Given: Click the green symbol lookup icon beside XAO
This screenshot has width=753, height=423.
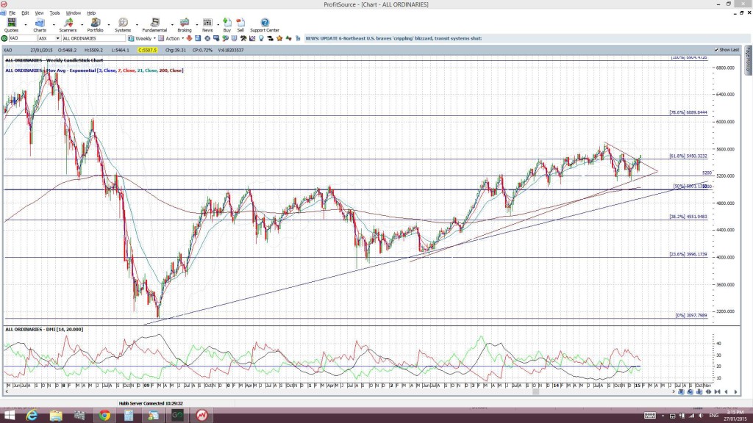Looking at the screenshot, I should 4,38.
